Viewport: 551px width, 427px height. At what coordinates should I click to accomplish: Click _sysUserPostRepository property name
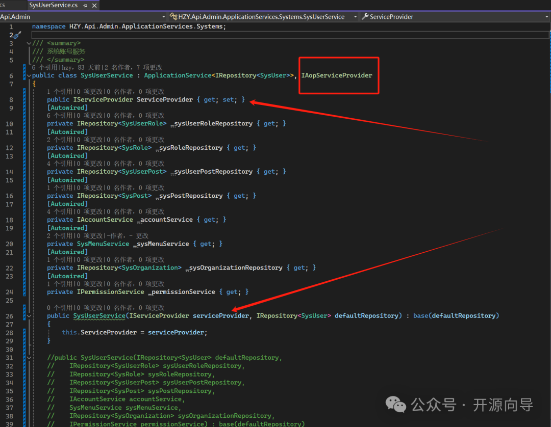pyautogui.click(x=212, y=172)
